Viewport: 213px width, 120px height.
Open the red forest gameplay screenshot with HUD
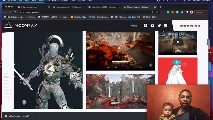120,51
